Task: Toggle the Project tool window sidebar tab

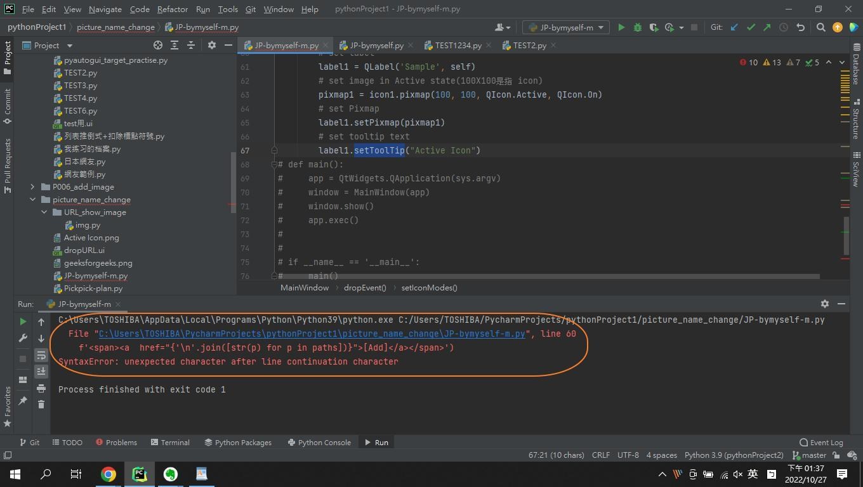Action: (x=8, y=57)
